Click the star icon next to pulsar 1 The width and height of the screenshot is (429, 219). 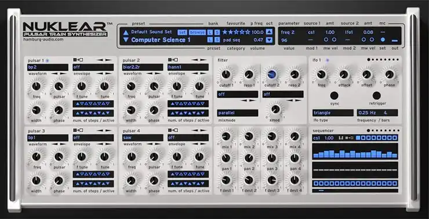click(x=47, y=60)
